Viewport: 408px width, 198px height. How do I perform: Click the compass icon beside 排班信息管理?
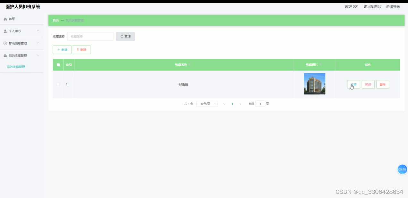tap(5, 43)
